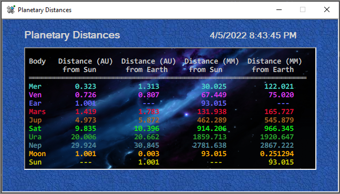Click the window title bar text
This screenshot has width=340, height=194.
point(45,10)
